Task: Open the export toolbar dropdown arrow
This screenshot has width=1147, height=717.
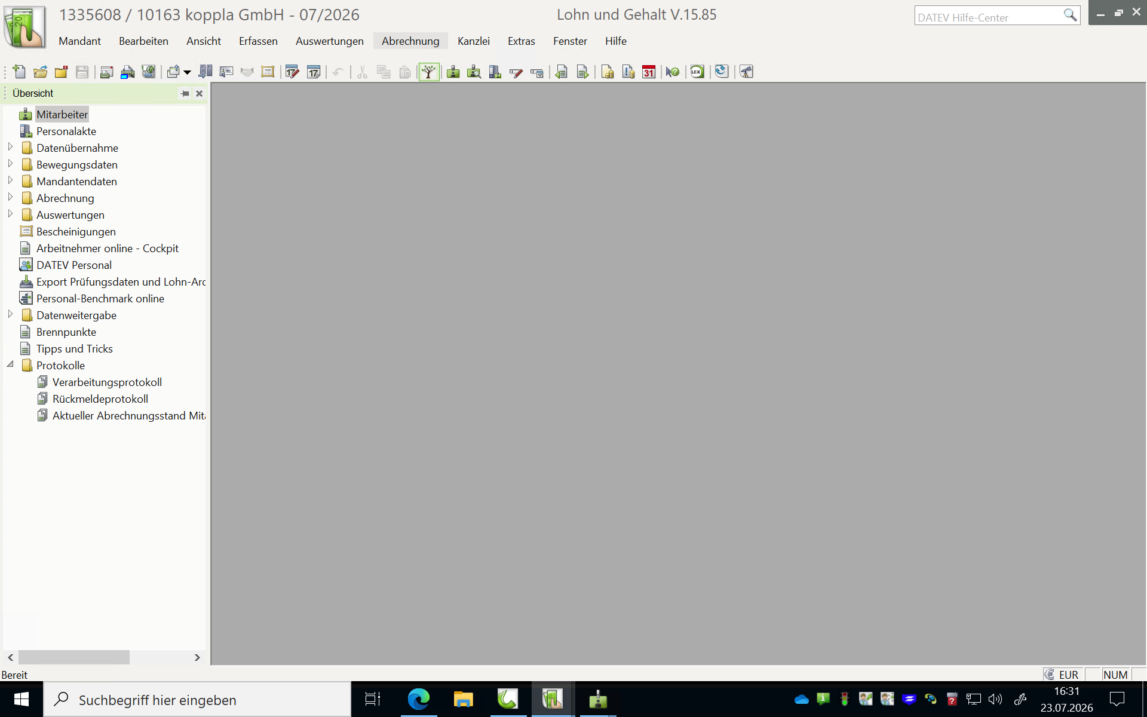Action: tap(187, 72)
